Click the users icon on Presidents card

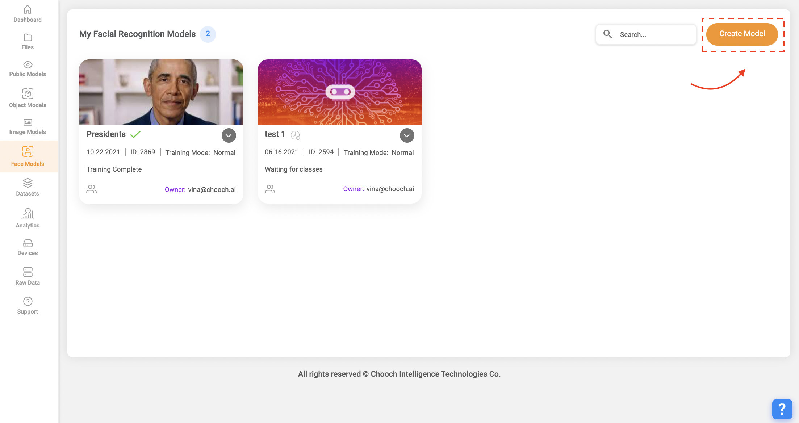(91, 189)
